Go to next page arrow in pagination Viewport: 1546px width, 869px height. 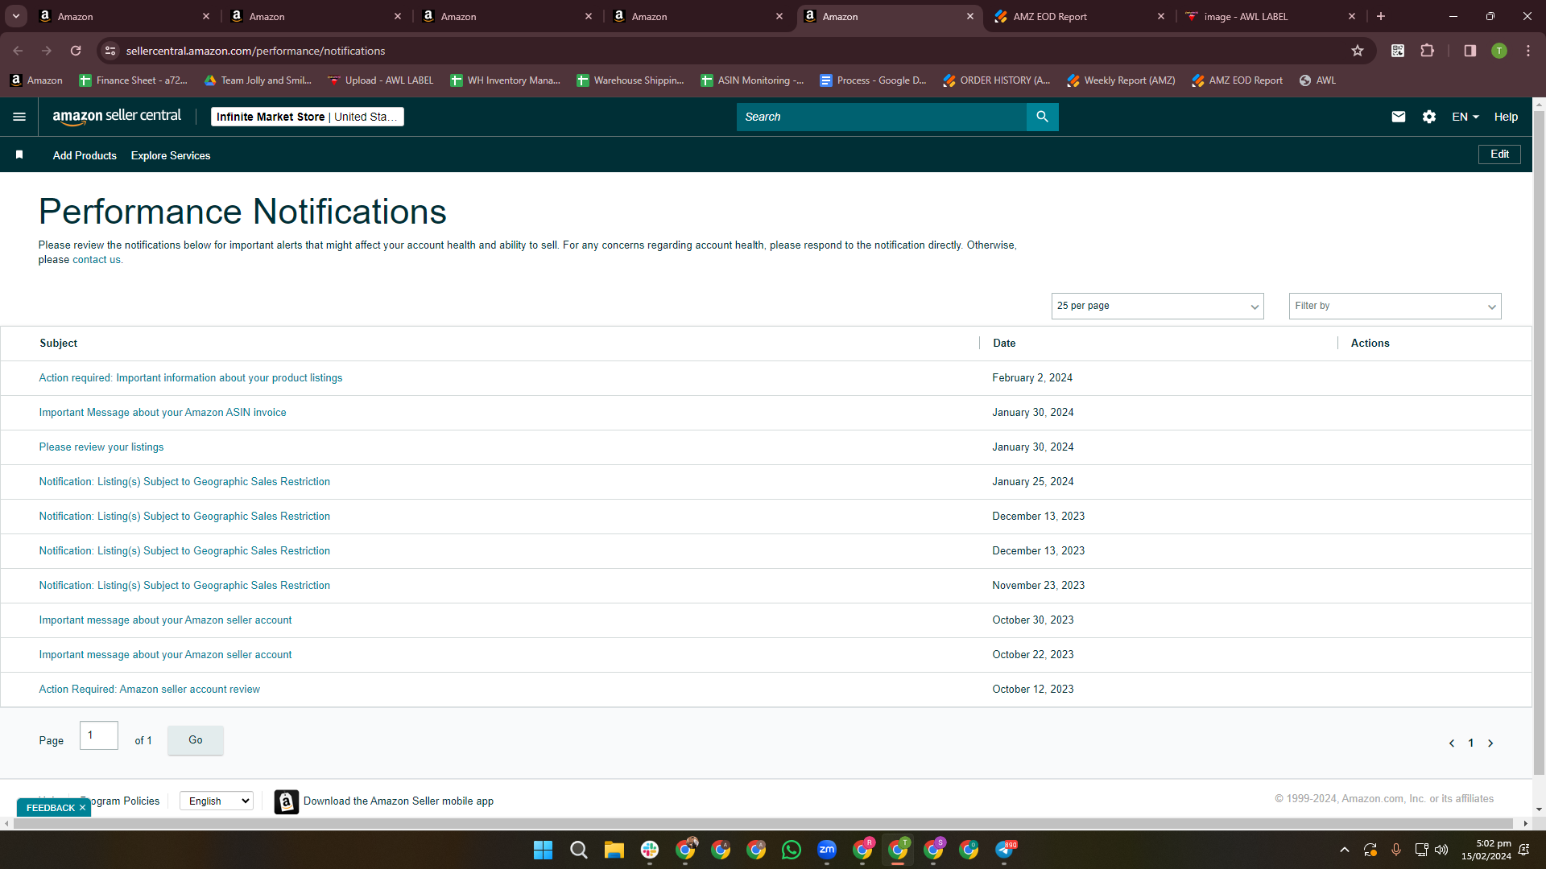point(1490,743)
